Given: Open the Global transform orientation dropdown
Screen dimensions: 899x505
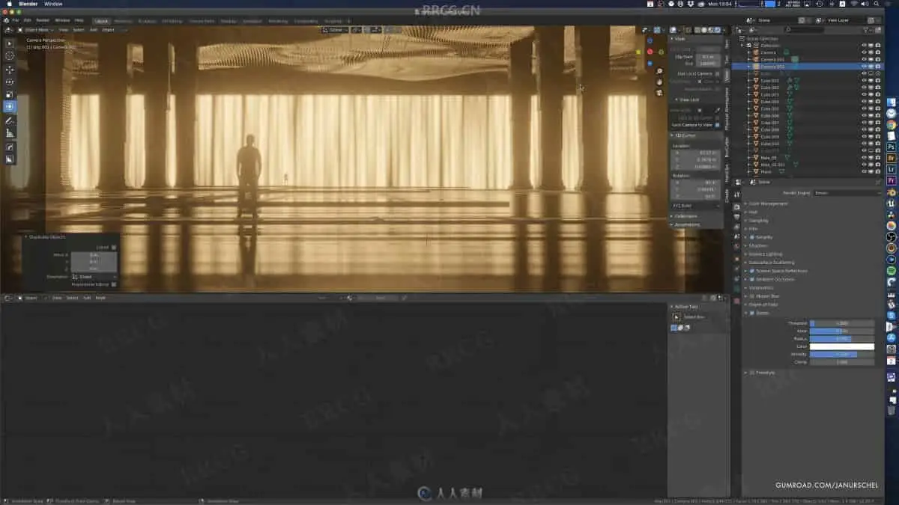Looking at the screenshot, I should pyautogui.click(x=336, y=30).
